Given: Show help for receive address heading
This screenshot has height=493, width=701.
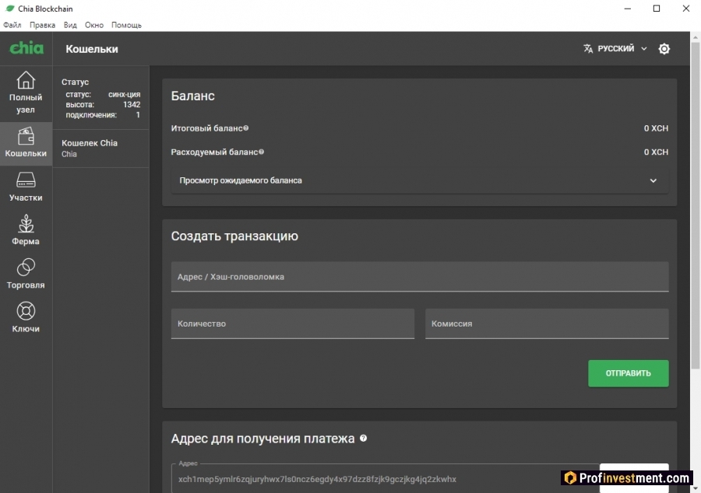Looking at the screenshot, I should 364,438.
